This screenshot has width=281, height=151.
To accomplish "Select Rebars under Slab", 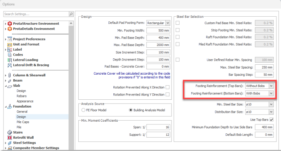I will [22, 96].
